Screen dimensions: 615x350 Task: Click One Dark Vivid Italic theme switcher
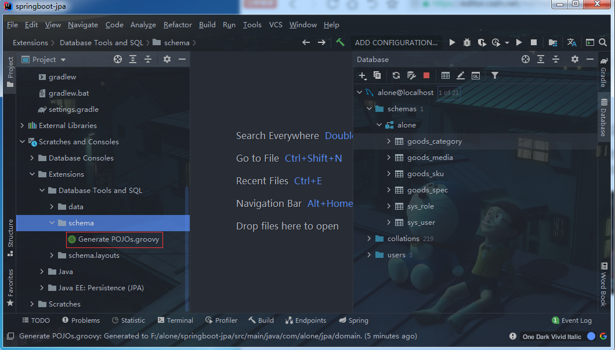552,336
